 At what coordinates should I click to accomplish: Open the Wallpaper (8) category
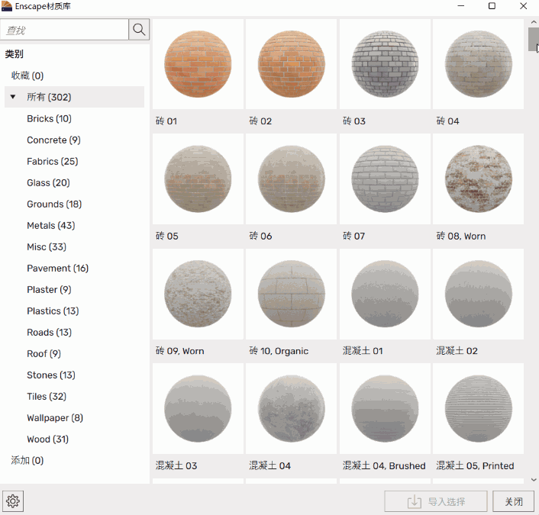pyautogui.click(x=55, y=418)
